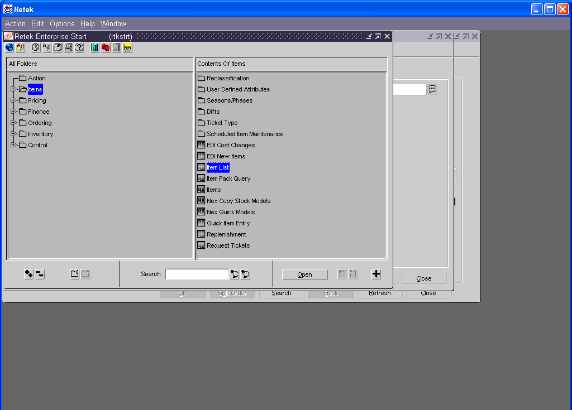Click the toolbar icon right of the globe
Screen dimensions: 572x410
coord(21,48)
